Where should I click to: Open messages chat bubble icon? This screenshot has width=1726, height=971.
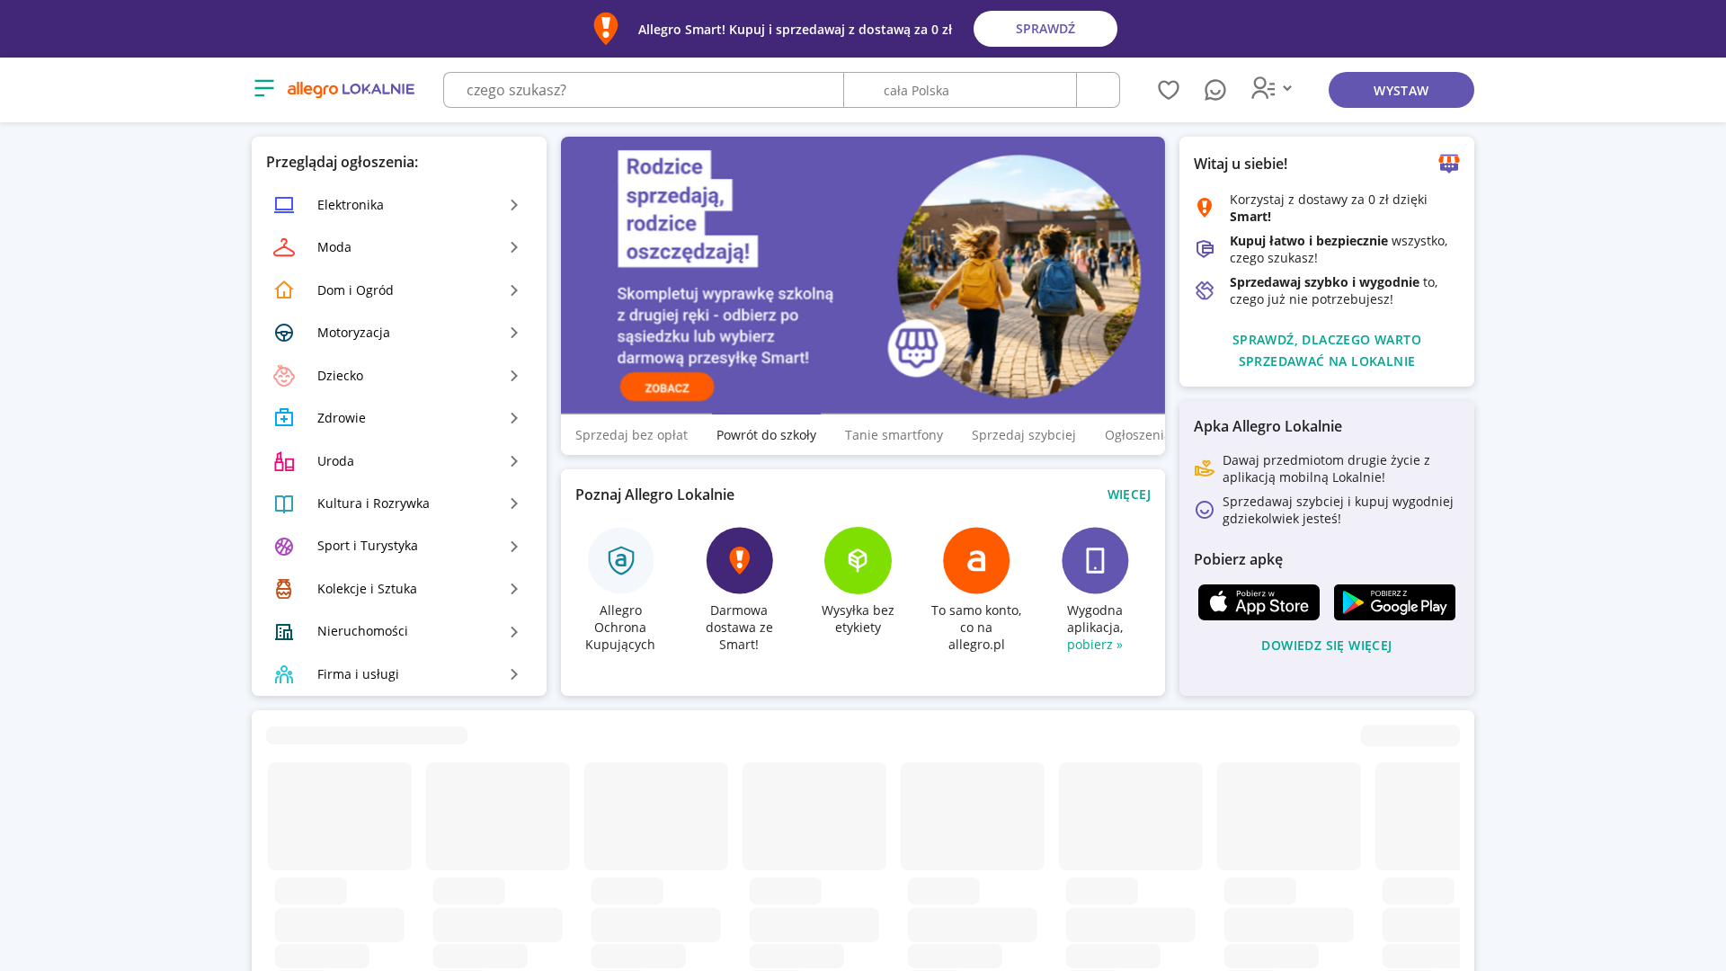(x=1215, y=90)
